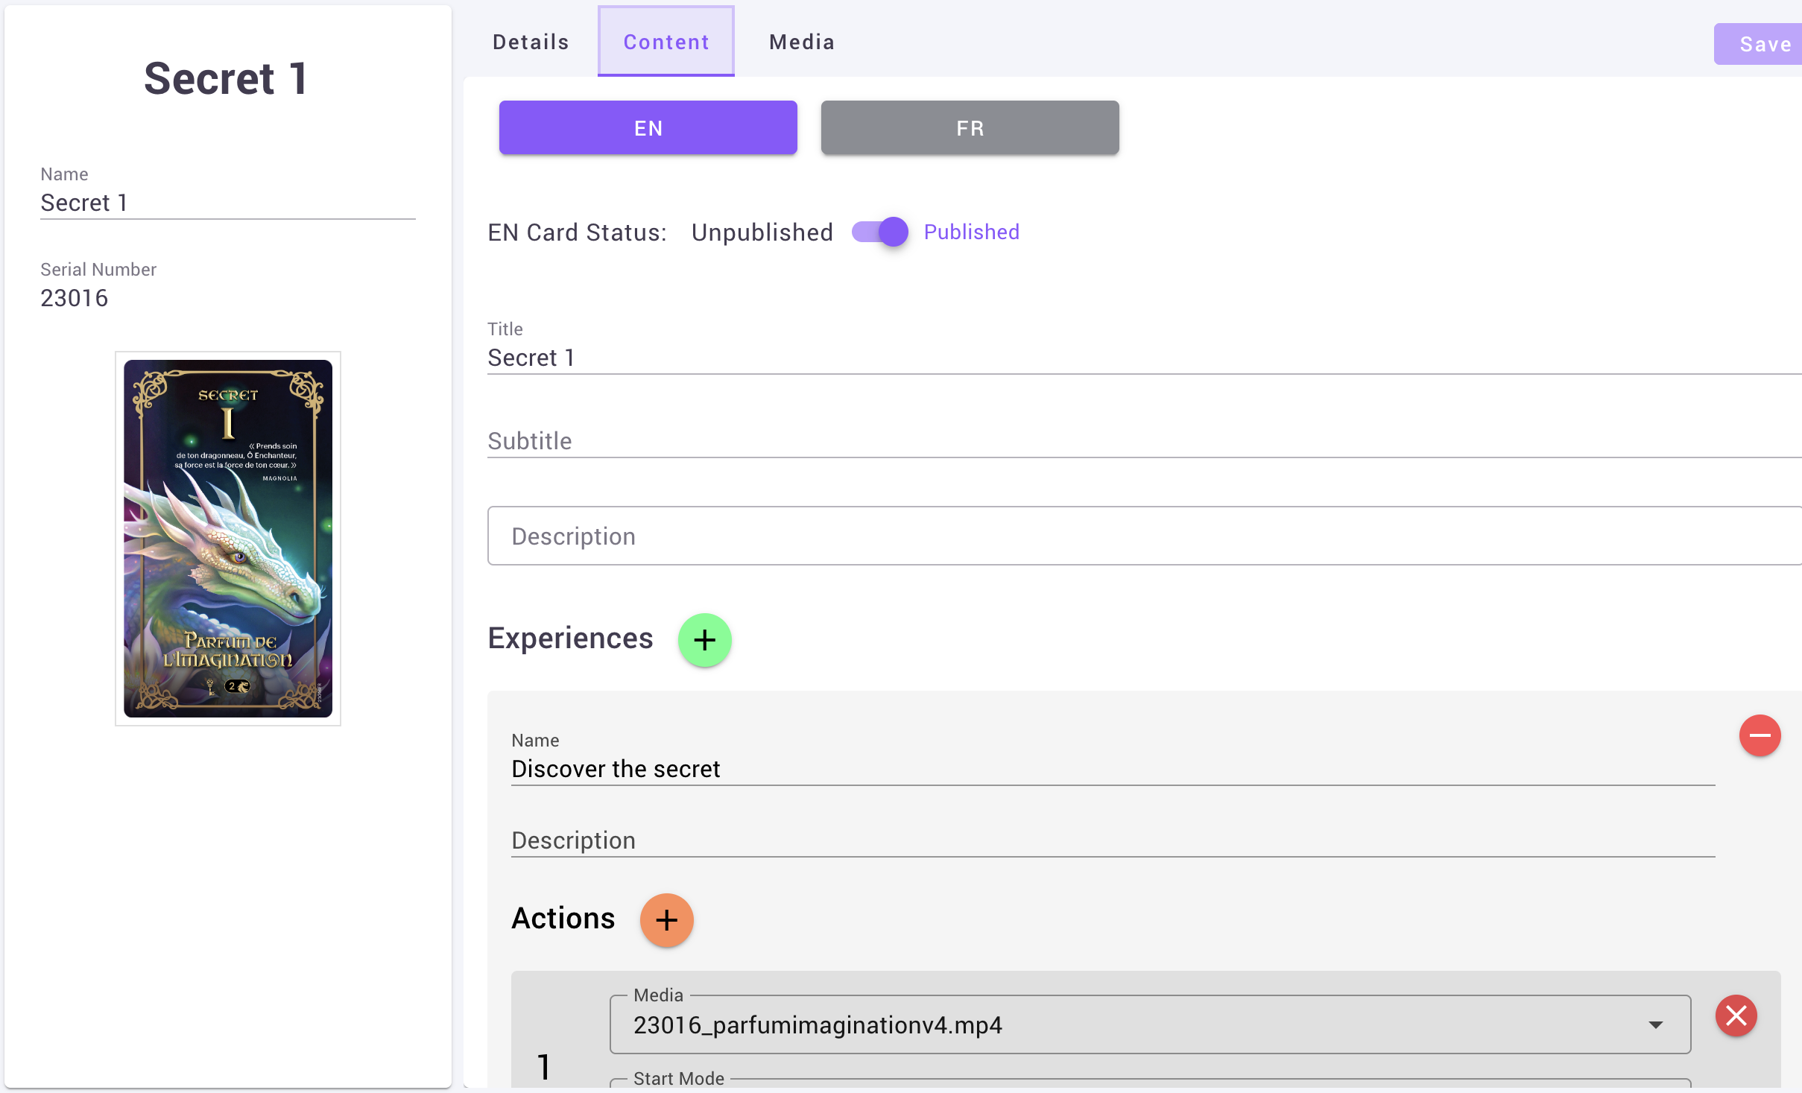Switch to FR language content
Image resolution: width=1802 pixels, height=1093 pixels.
pyautogui.click(x=970, y=128)
